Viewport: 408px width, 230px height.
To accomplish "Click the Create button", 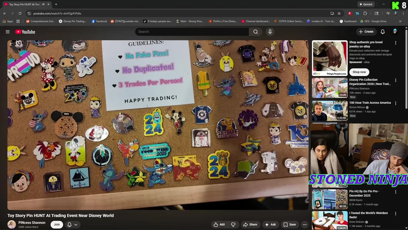I will pyautogui.click(x=366, y=32).
